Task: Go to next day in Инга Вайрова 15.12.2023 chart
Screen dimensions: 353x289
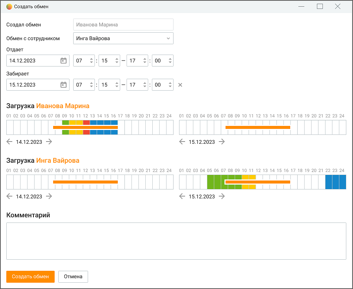Action: tap(222, 196)
